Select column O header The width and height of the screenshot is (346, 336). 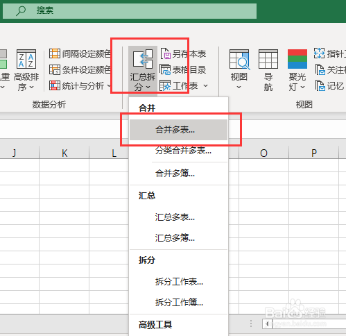pos(263,153)
